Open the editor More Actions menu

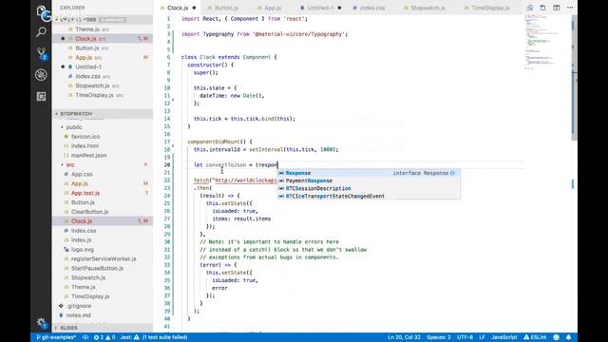click(x=570, y=8)
